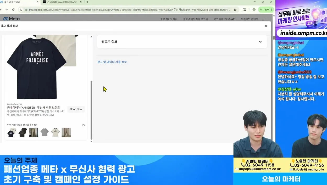Open a new browser tab
The image size is (327, 185).
pyautogui.click(x=87, y=2)
